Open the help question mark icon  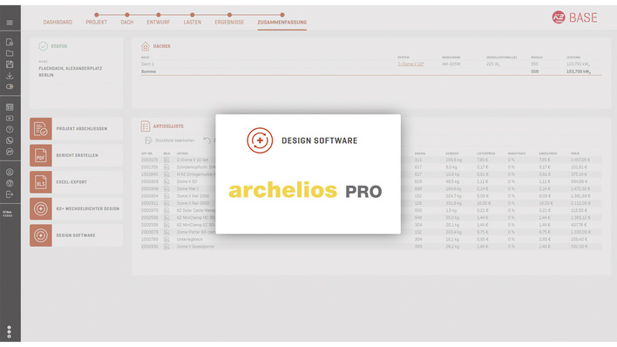10,129
